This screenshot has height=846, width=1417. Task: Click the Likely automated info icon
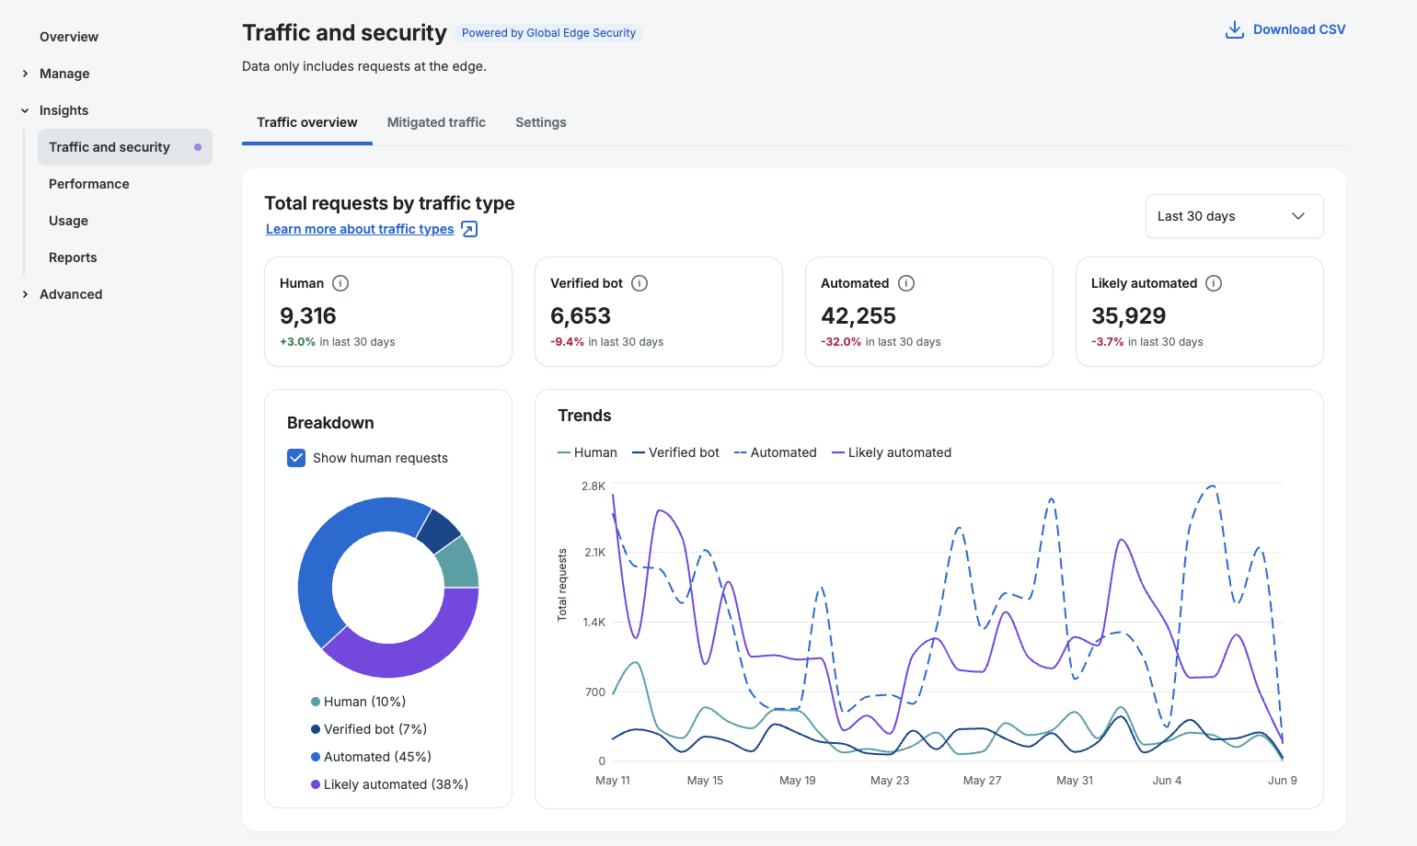coord(1214,283)
